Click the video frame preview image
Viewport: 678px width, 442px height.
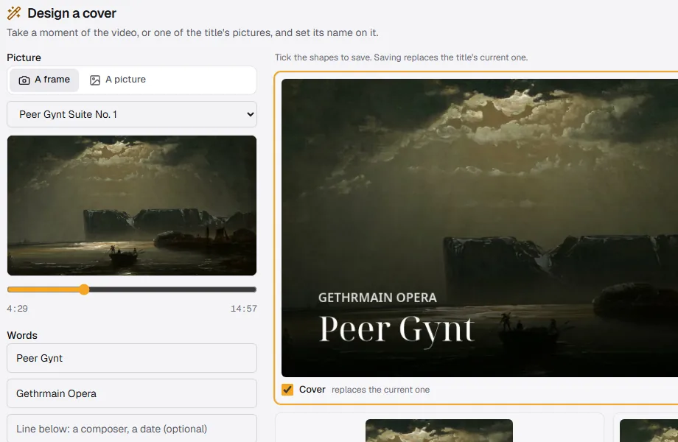[132, 206]
